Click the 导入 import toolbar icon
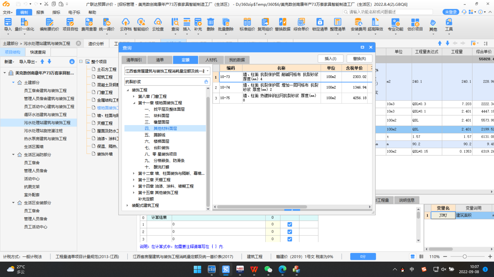The image size is (494, 277). (x=8, y=25)
